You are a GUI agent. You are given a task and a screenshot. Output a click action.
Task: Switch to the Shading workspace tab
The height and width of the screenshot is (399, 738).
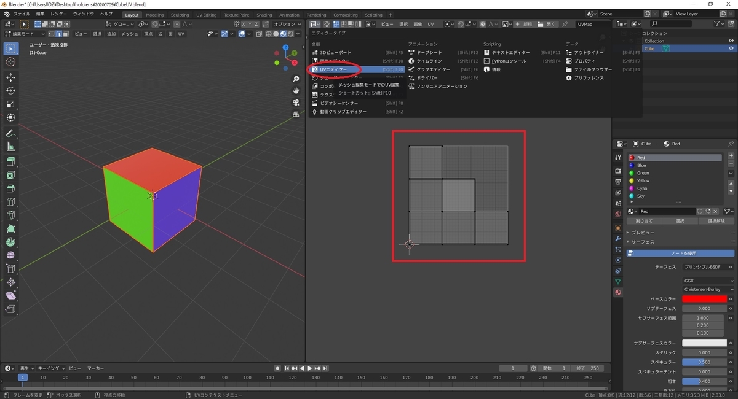[264, 15]
